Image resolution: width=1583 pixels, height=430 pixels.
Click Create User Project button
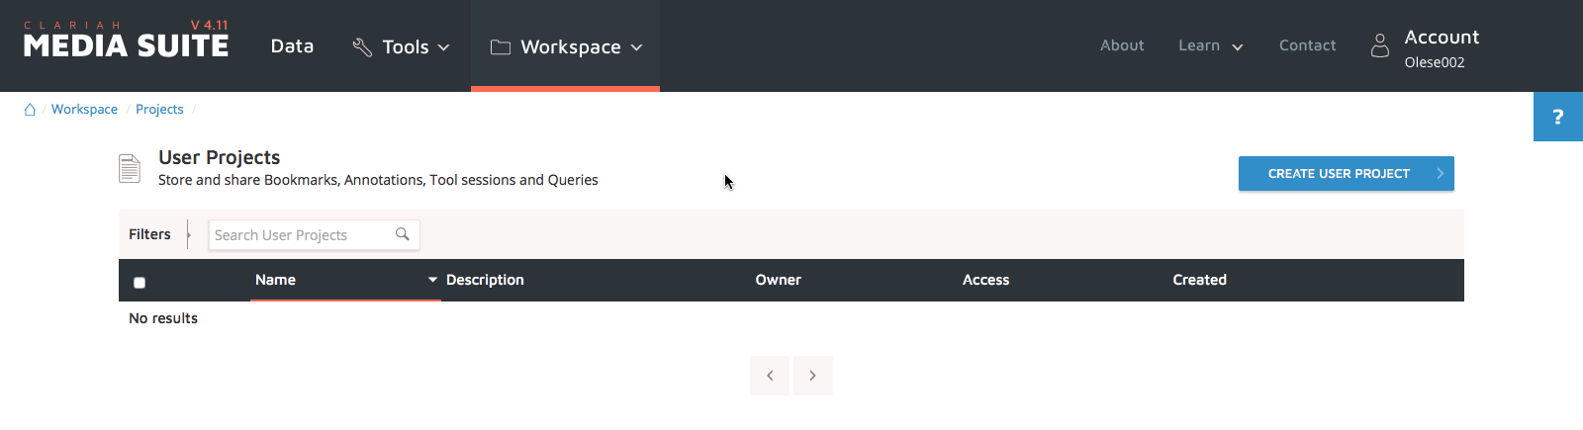1346,173
